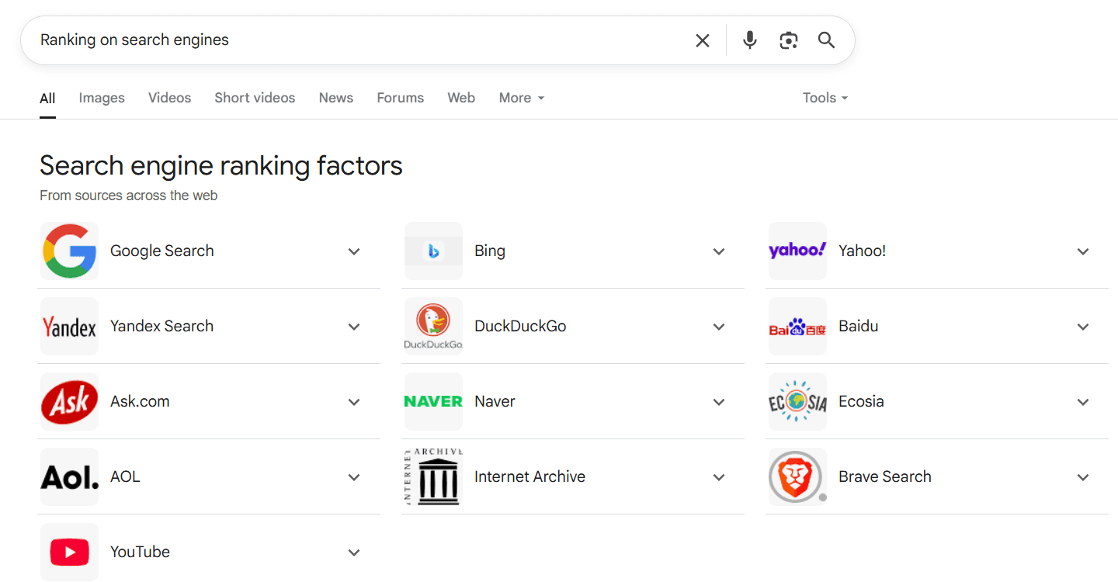
Task: Expand the YouTube row chevron
Action: (354, 553)
